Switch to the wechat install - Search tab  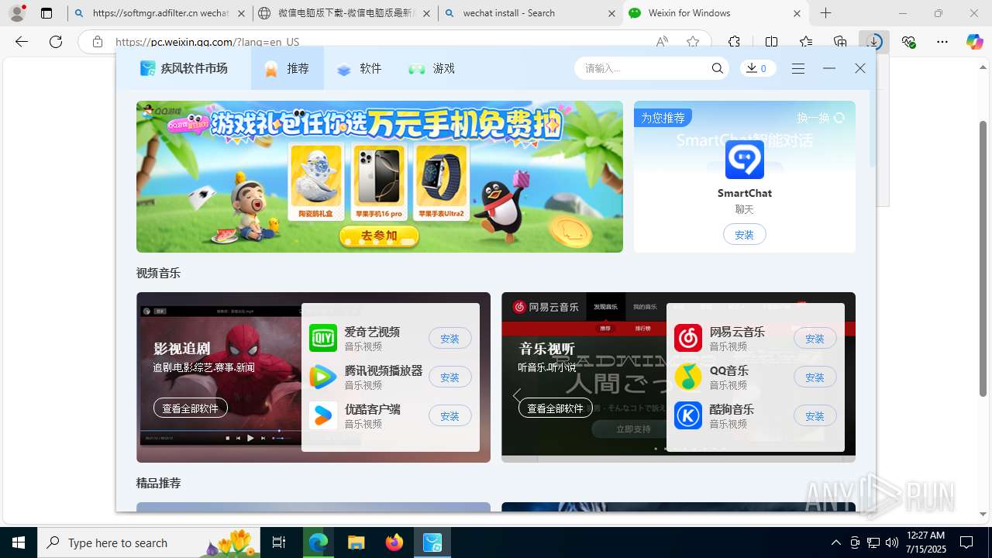530,13
